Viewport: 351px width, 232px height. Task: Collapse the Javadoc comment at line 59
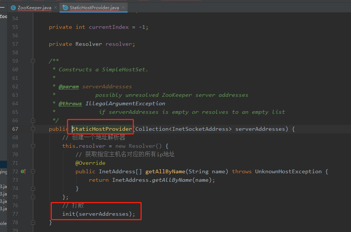[x=33, y=61]
